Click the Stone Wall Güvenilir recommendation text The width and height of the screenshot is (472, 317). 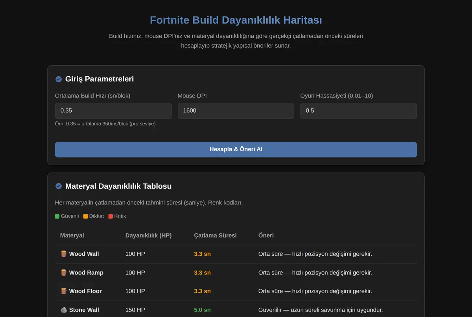click(x=321, y=310)
